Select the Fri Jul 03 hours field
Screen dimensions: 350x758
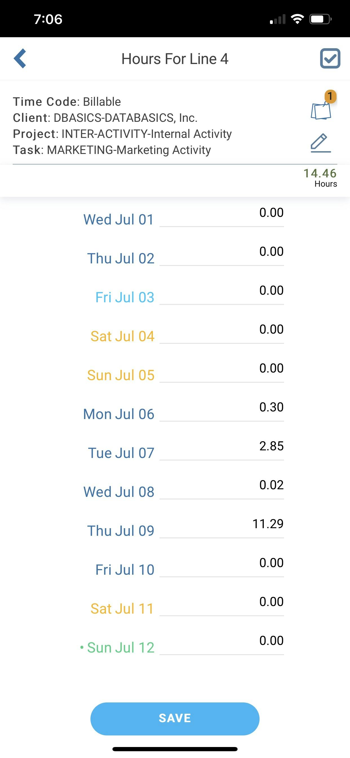(x=221, y=294)
